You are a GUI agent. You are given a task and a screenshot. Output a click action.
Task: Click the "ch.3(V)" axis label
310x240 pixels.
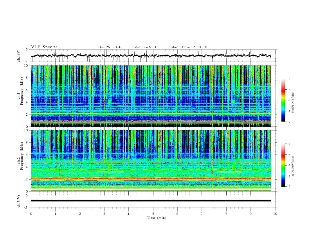pos(19,201)
